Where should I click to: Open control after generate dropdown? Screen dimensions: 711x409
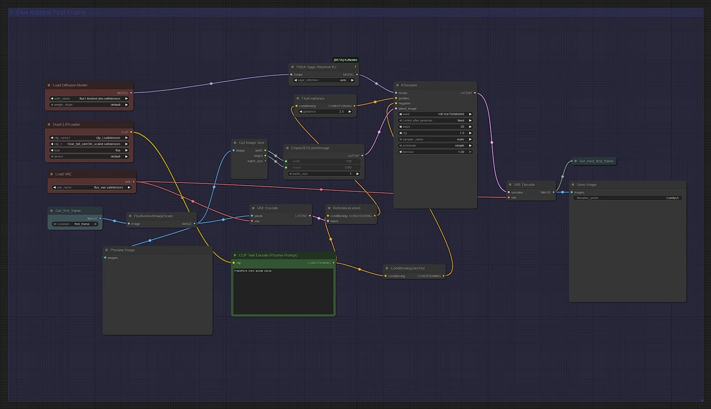coord(435,121)
